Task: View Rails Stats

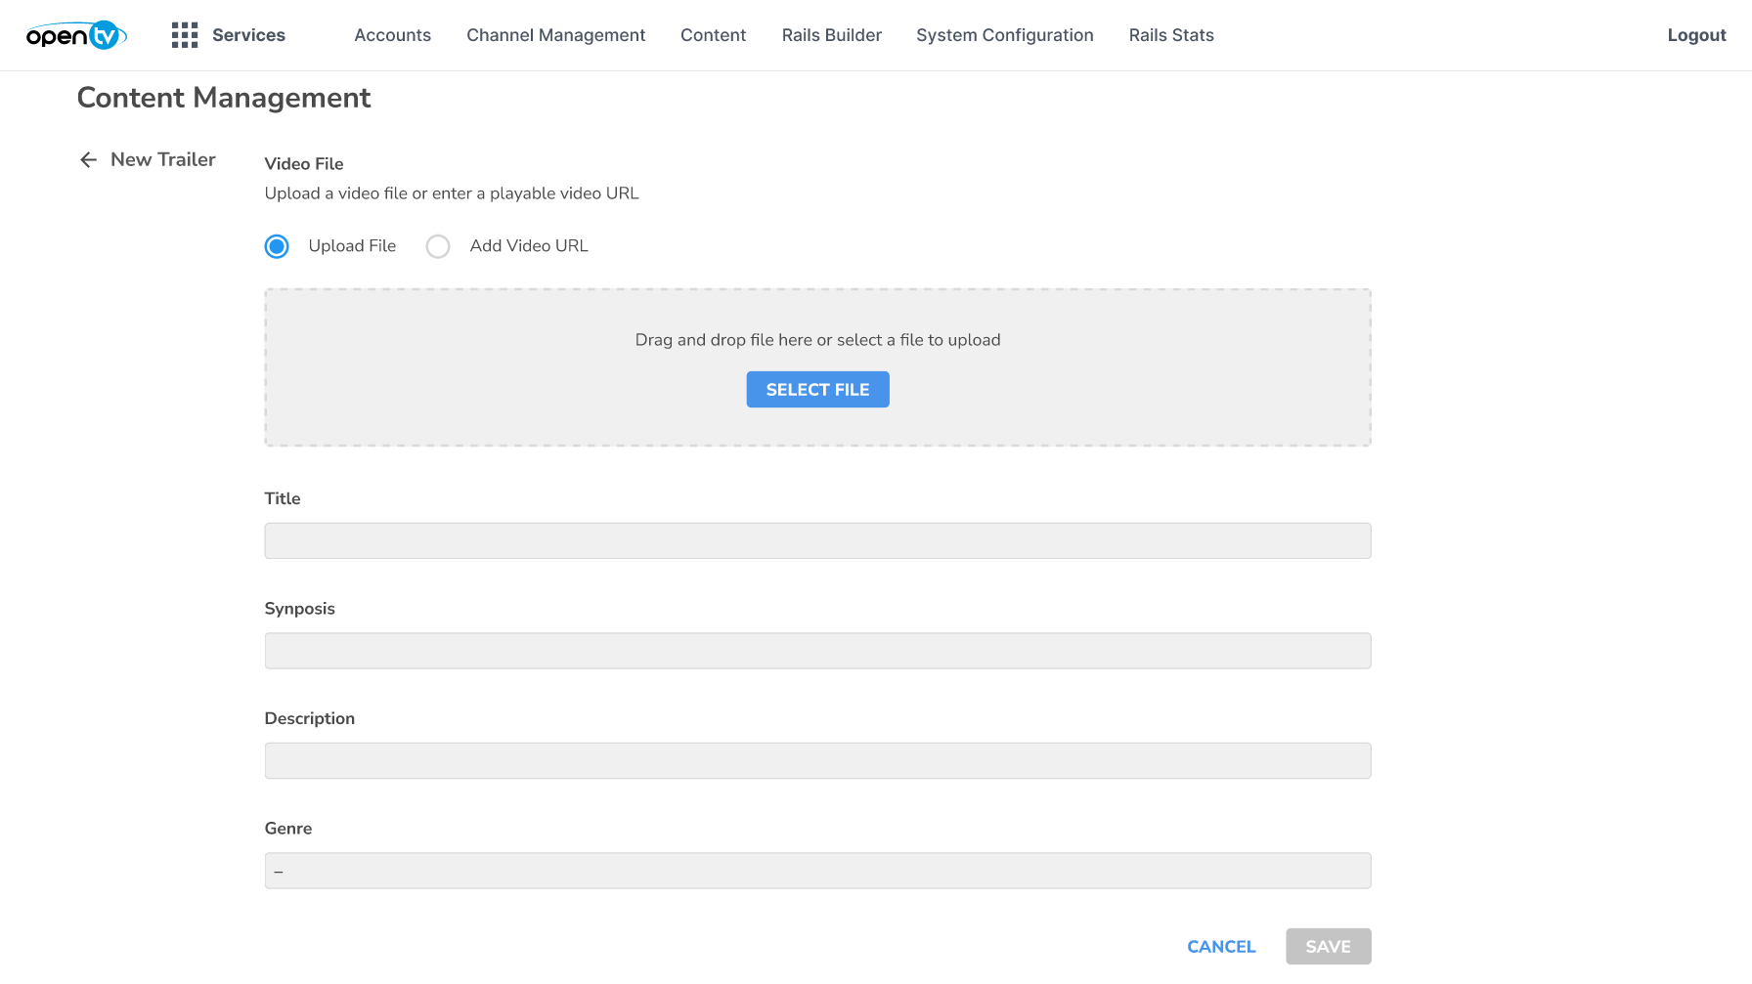Action: click(x=1171, y=35)
